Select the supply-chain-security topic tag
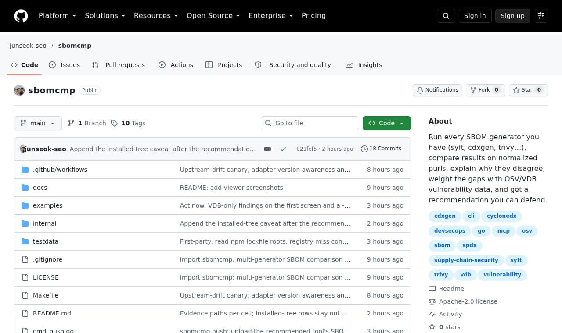562x333 pixels. click(466, 260)
